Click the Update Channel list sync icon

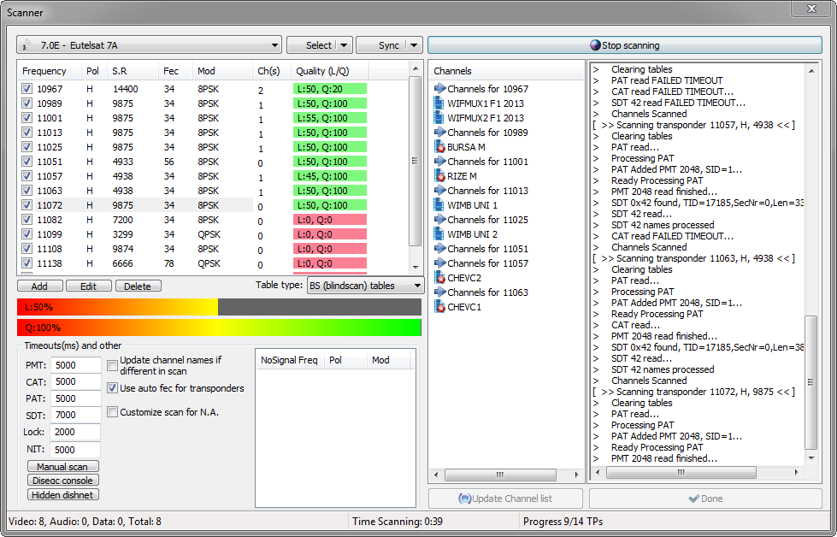[x=464, y=499]
